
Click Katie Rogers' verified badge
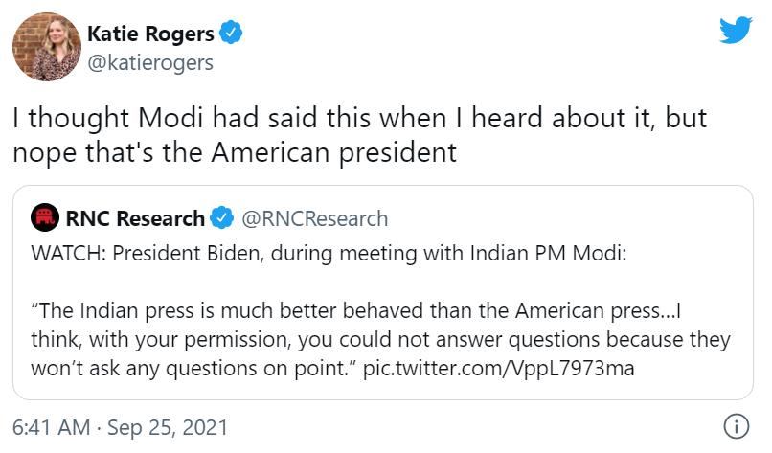pyautogui.click(x=231, y=33)
